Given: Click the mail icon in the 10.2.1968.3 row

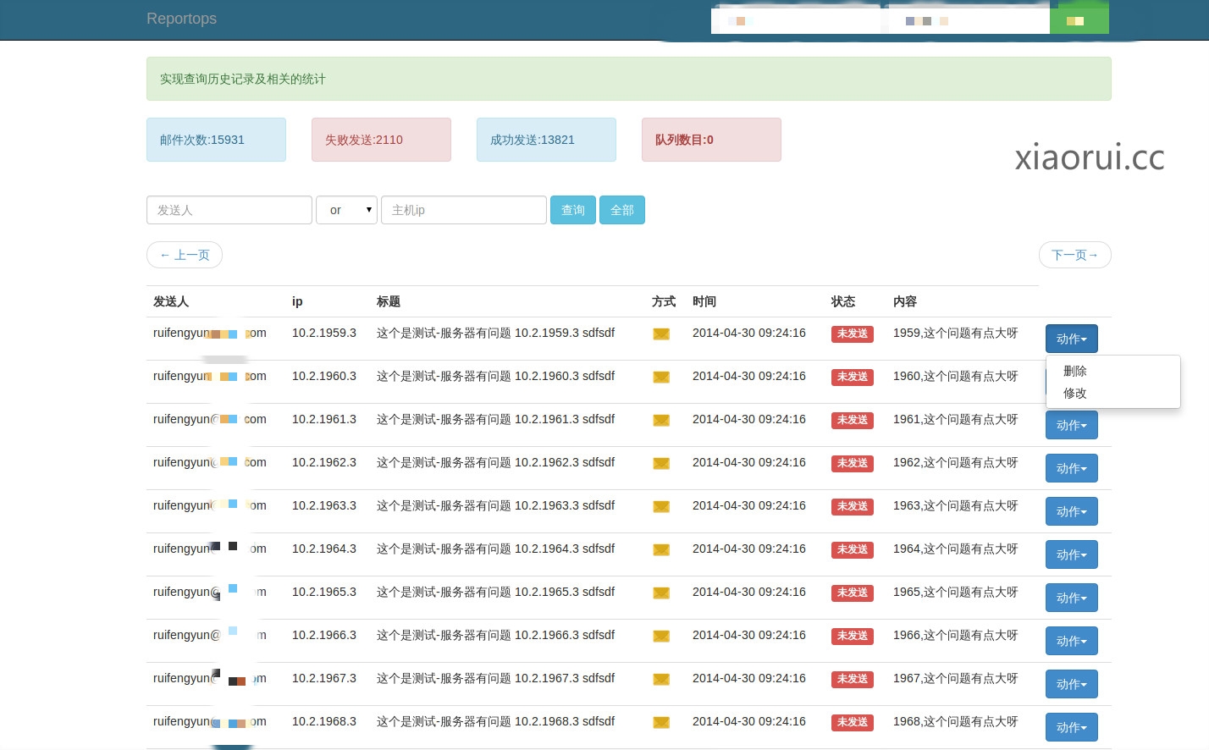Looking at the screenshot, I should click(x=661, y=723).
